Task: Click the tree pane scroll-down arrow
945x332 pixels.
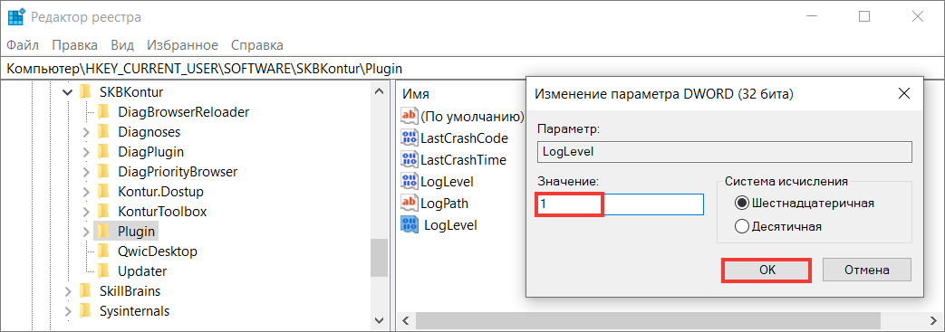Action: click(379, 321)
